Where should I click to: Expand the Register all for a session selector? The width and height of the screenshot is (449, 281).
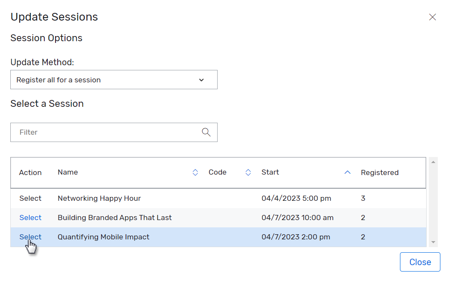click(x=114, y=80)
